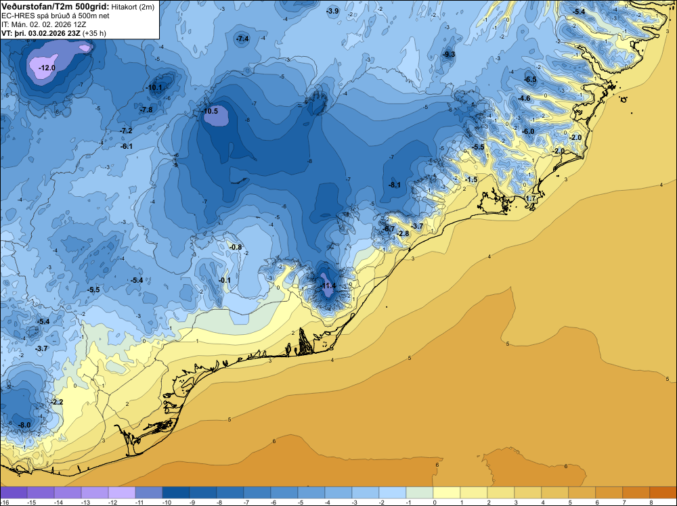Click the -6 label on the color scale
Image resolution: width=677 pixels, height=506 pixels.
pyautogui.click(x=275, y=502)
